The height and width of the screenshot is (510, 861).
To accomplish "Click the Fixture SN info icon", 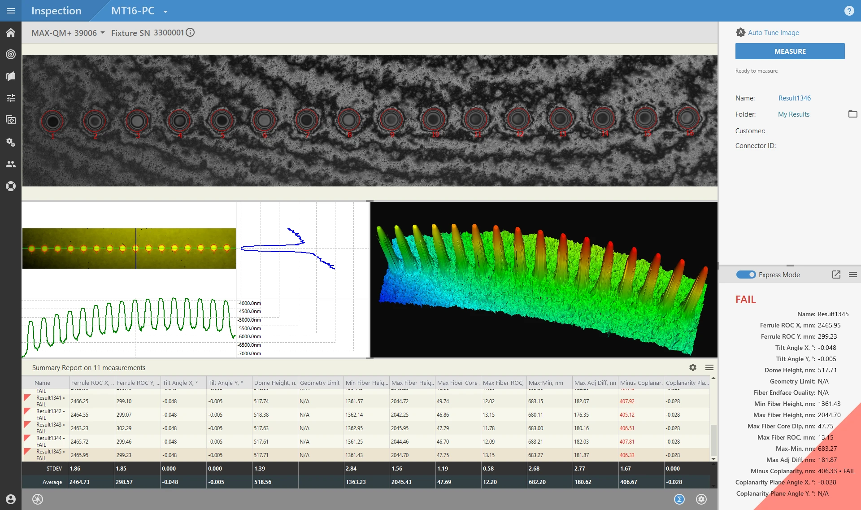I will [x=190, y=32].
